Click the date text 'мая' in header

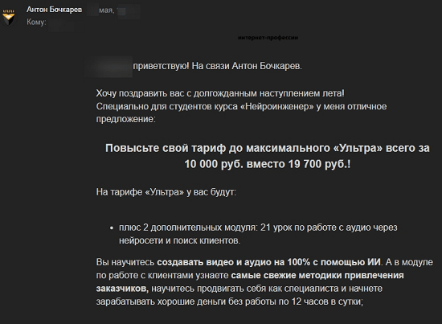[106, 10]
